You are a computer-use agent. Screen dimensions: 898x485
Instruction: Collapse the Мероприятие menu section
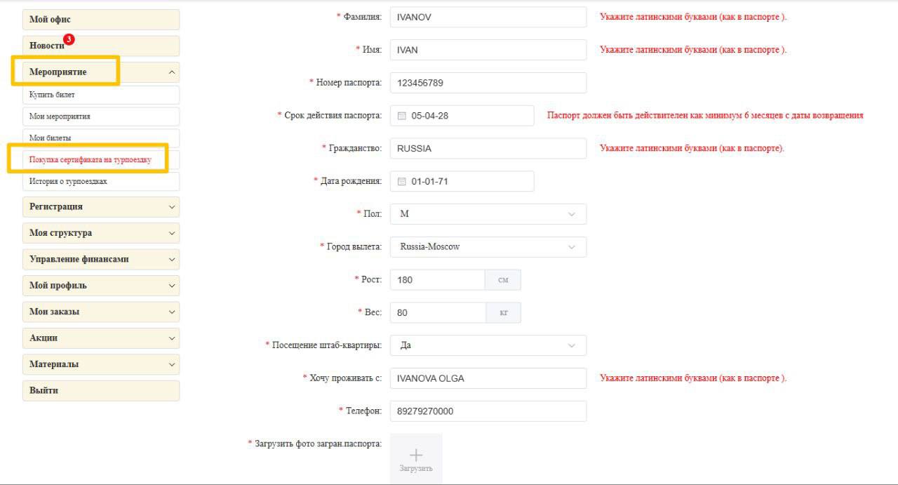tap(172, 72)
